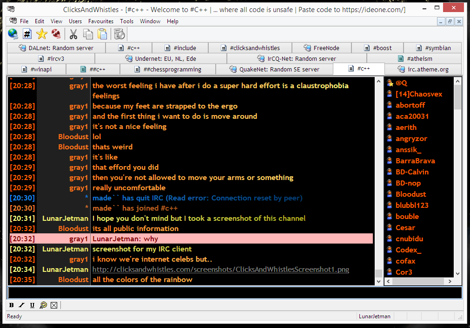Click the nick list scrollbar down arrow

[x=457, y=274]
